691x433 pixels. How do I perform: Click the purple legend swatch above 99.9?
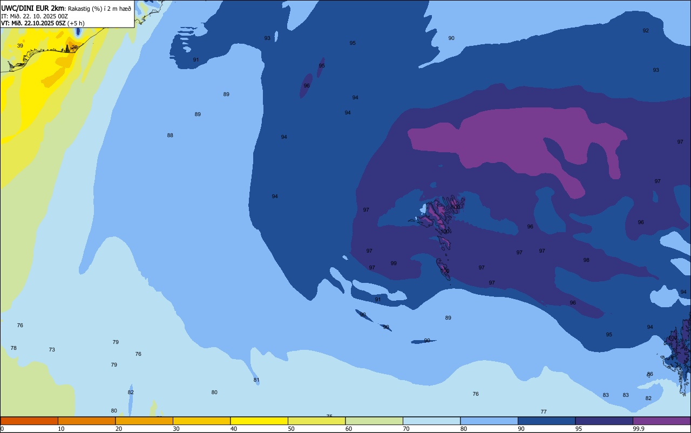[x=661, y=421]
